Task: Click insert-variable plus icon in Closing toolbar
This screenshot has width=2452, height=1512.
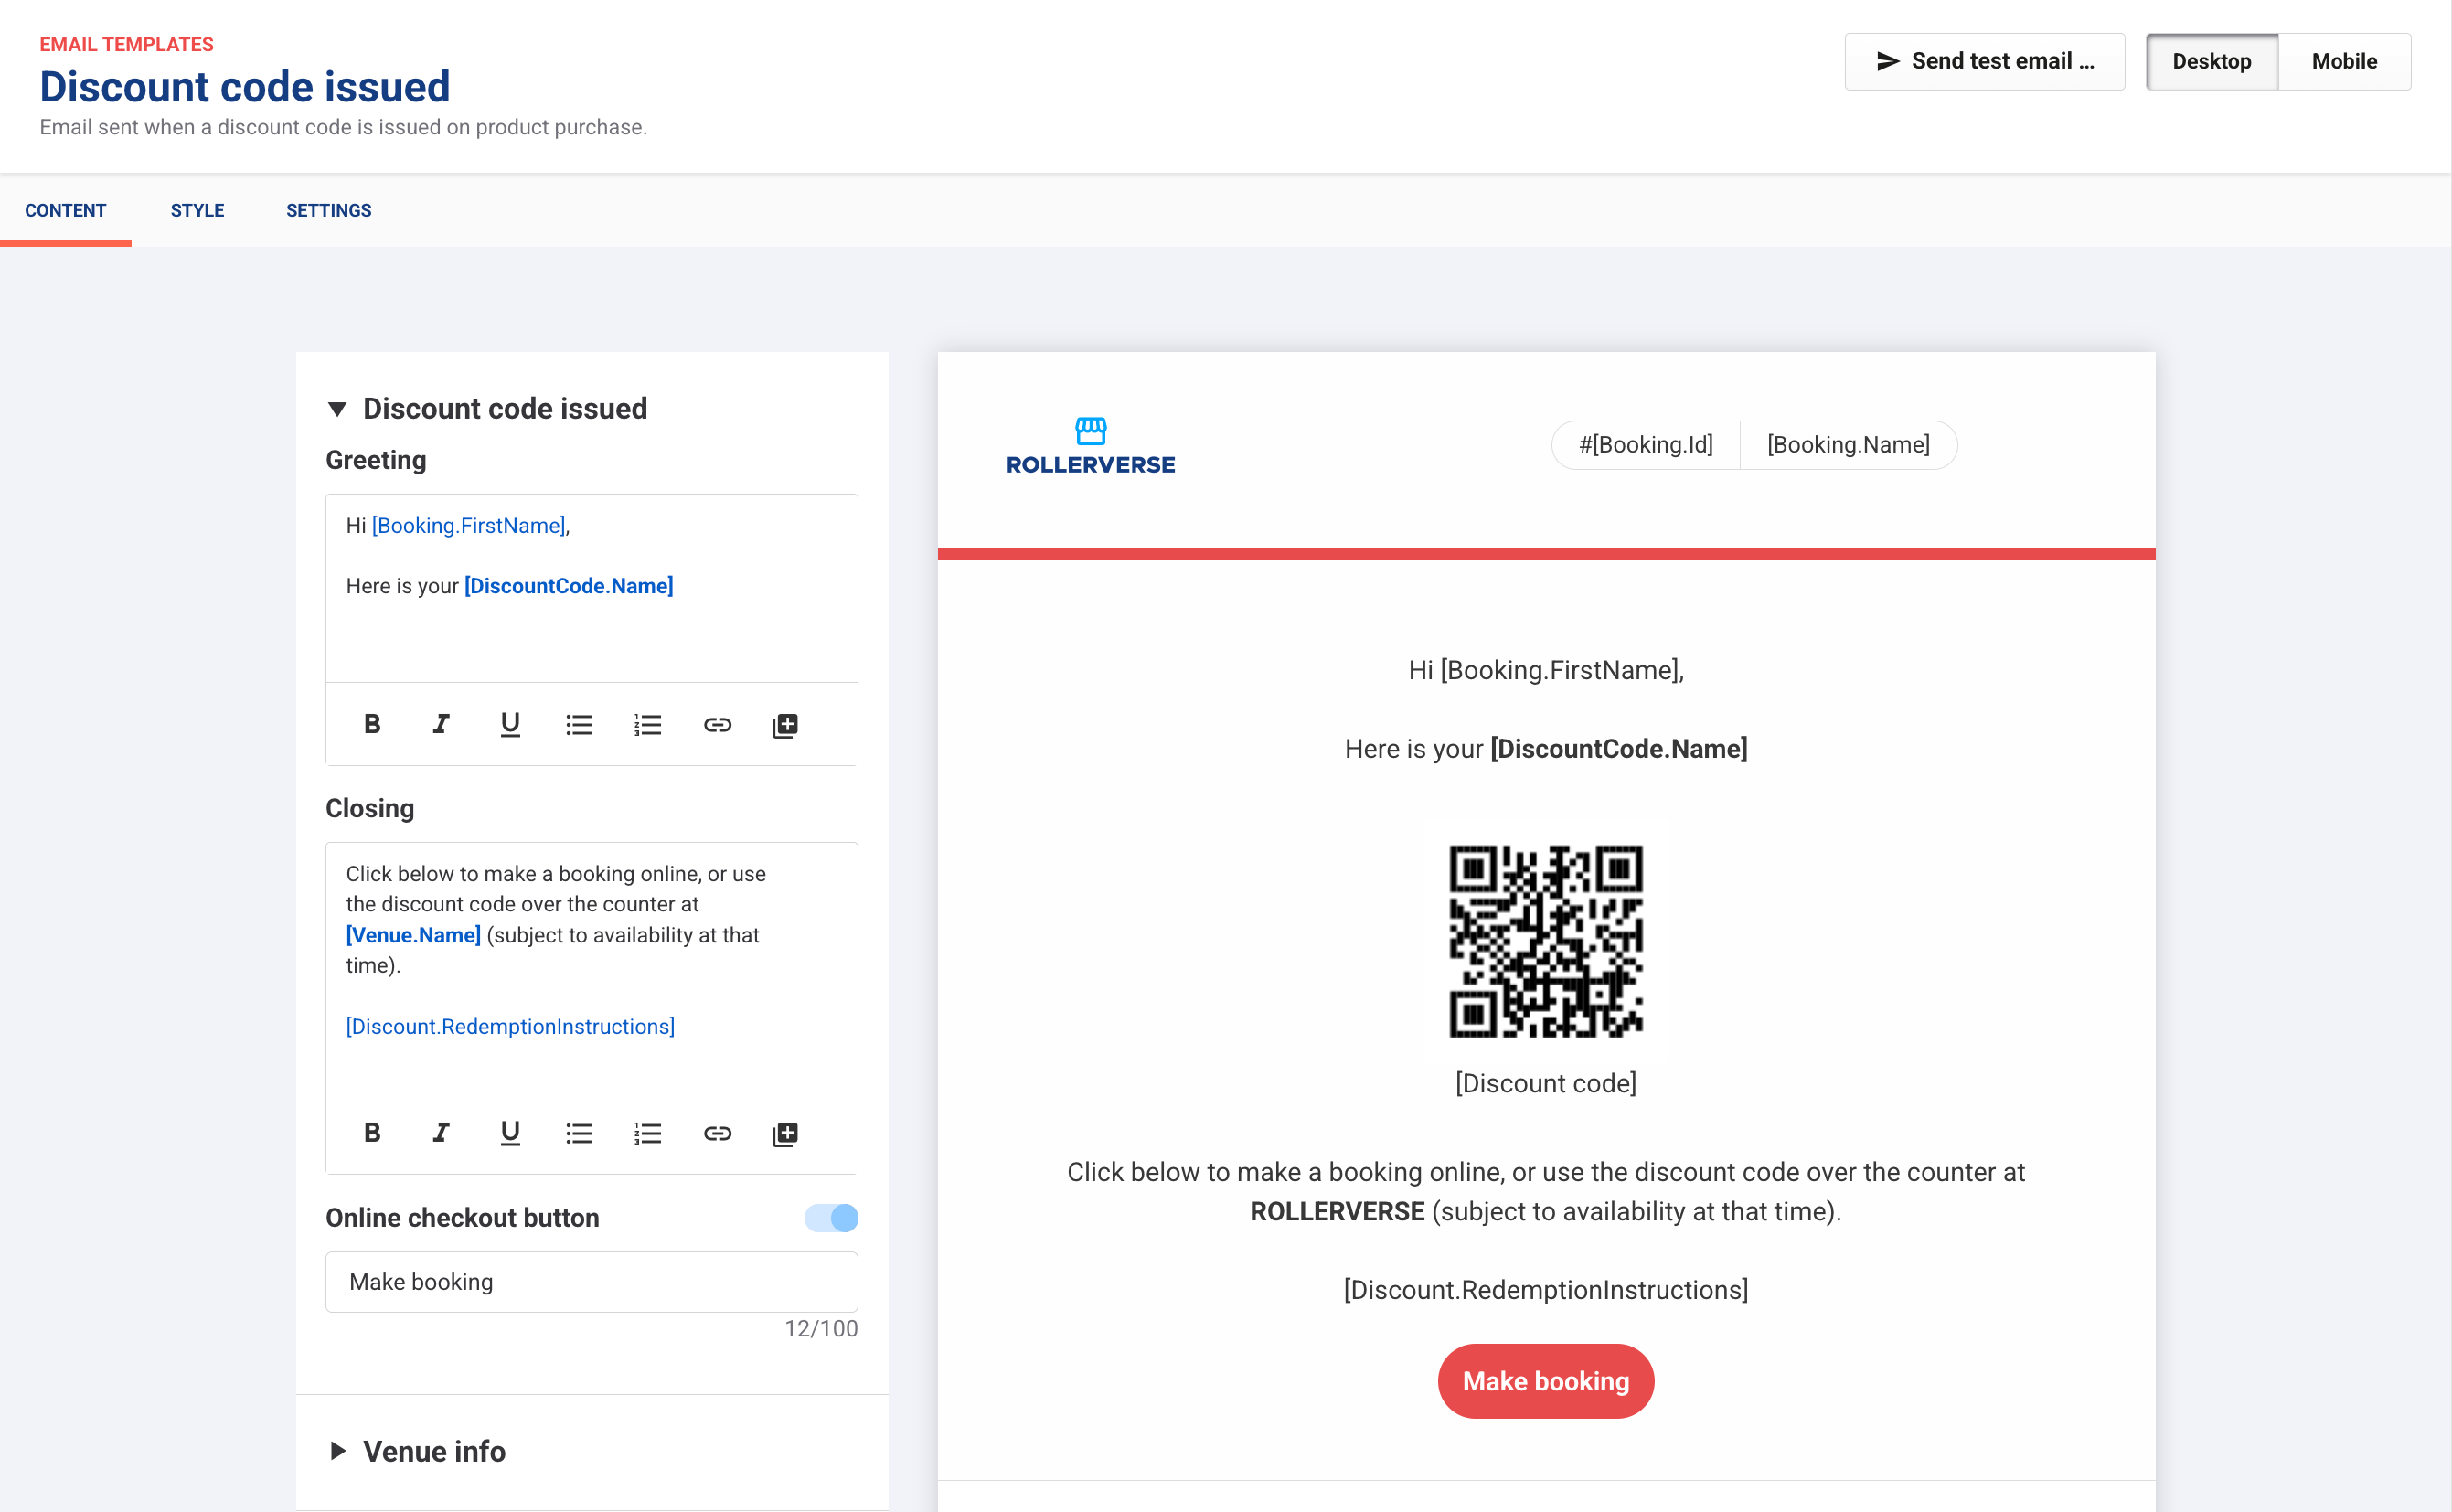Action: pos(786,1133)
